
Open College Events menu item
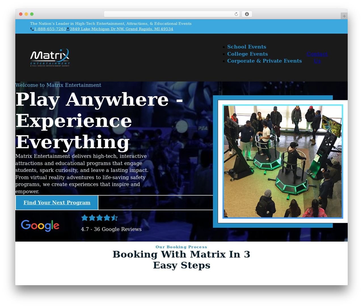coord(248,54)
